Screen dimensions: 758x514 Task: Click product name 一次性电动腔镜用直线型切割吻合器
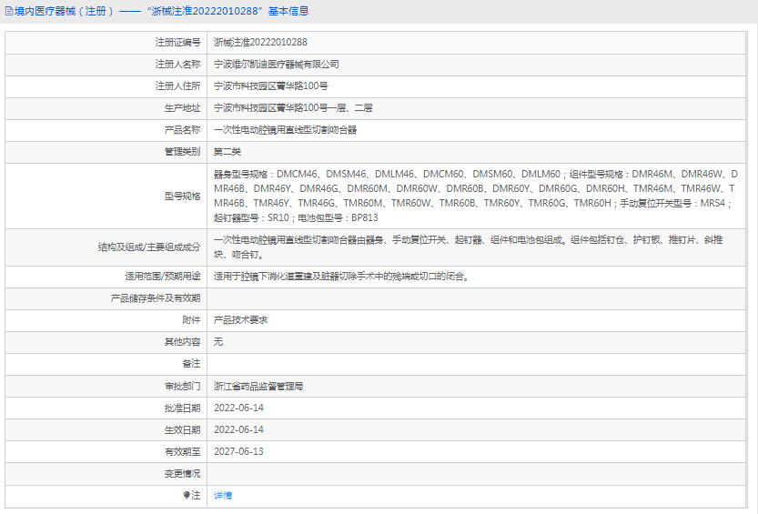coord(285,130)
